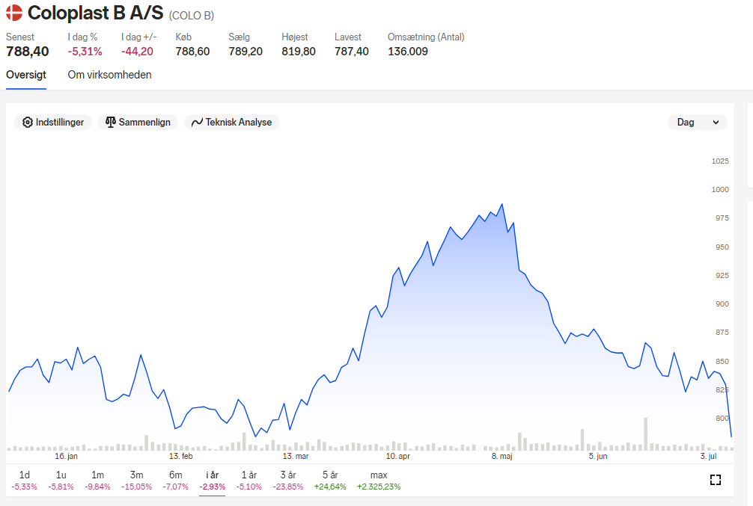
Task: Select the 6m time range
Action: 175,481
